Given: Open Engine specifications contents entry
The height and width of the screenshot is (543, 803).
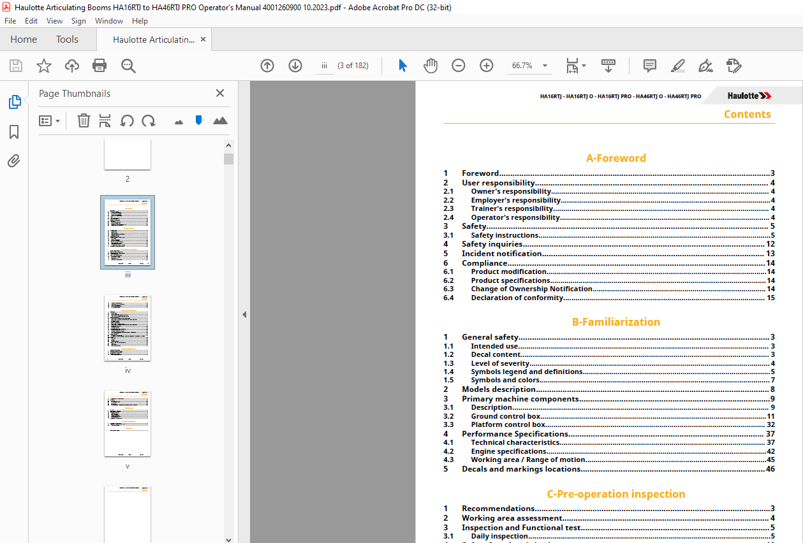Looking at the screenshot, I should point(609,451).
